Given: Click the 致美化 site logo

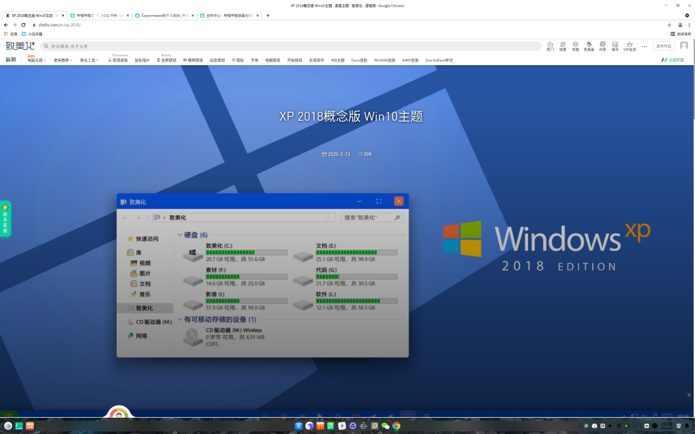Looking at the screenshot, I should (x=20, y=45).
